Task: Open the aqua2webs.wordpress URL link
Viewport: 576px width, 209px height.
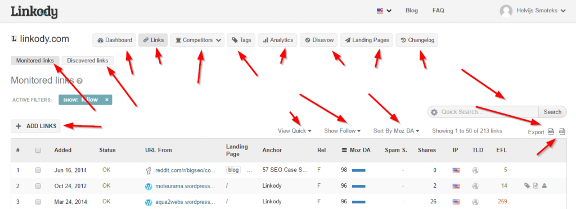Action: [185, 202]
